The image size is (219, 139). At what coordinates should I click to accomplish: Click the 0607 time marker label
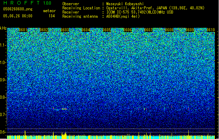[148, 30]
